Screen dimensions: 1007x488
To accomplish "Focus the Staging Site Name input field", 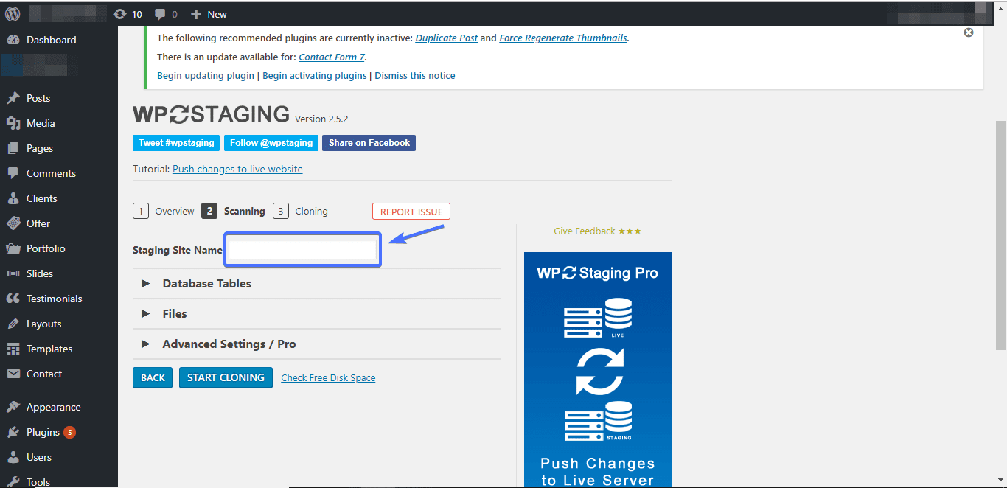I will [303, 250].
